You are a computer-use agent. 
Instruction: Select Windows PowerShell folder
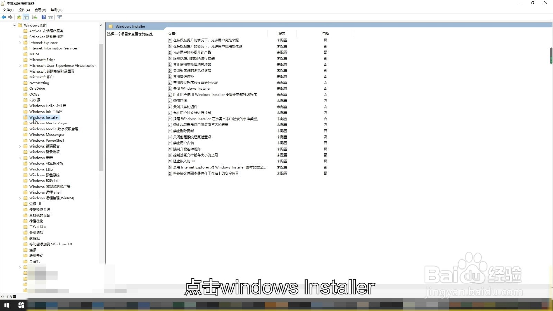tap(47, 141)
